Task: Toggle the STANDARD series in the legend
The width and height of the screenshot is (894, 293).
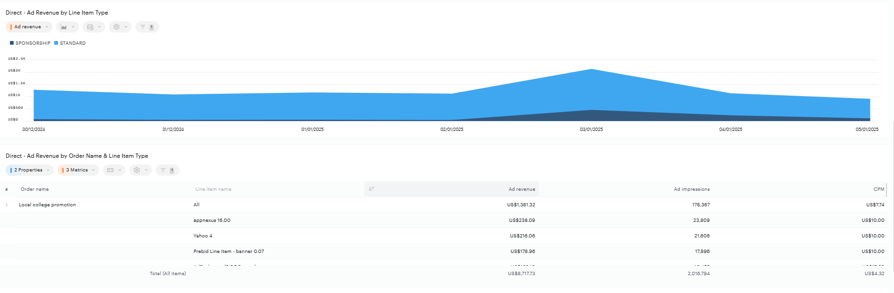Action: coord(70,43)
